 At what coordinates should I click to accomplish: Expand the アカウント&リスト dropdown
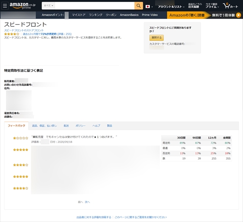tap(171, 6)
